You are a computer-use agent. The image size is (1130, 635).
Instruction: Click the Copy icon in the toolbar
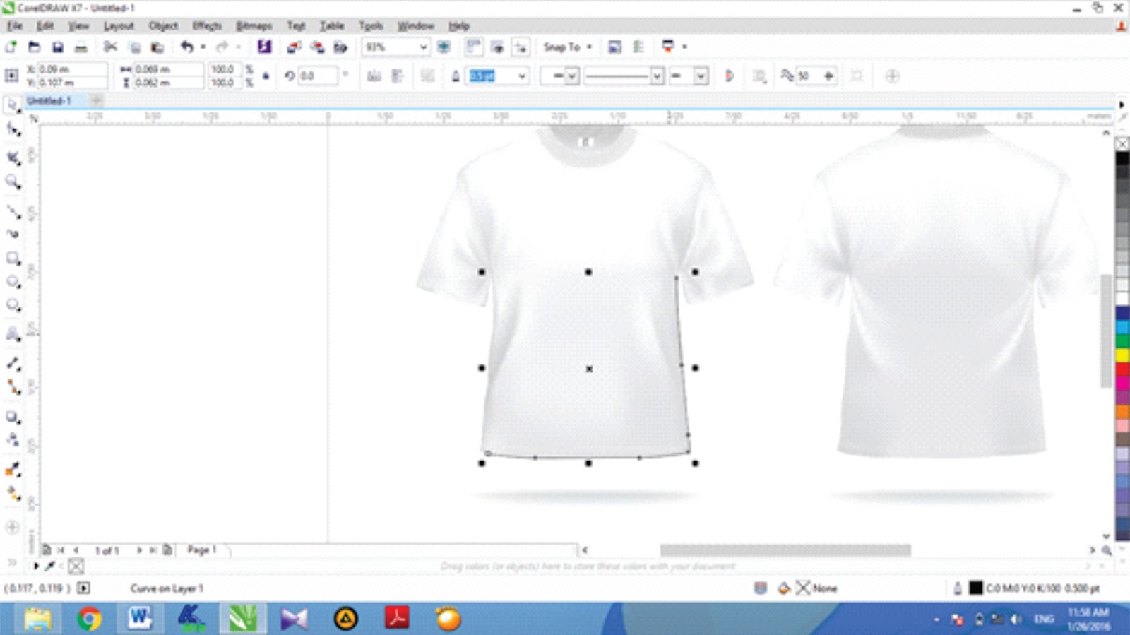tap(134, 47)
